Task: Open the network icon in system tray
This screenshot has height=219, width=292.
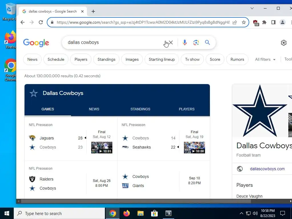Action: pos(248,213)
